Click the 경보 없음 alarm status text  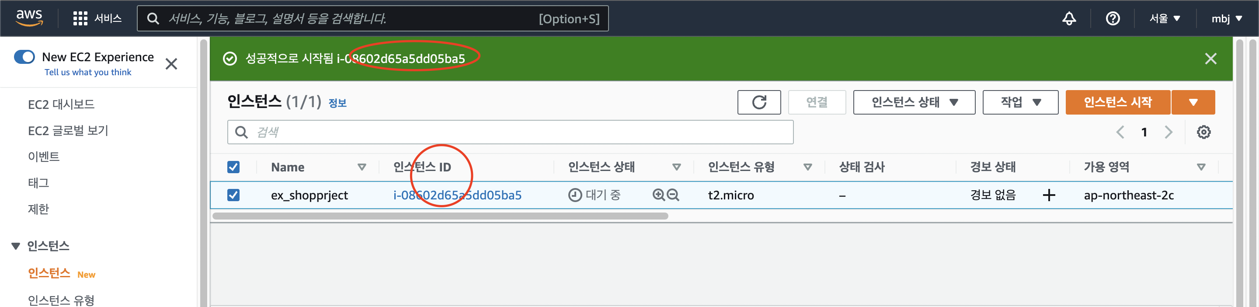click(993, 195)
